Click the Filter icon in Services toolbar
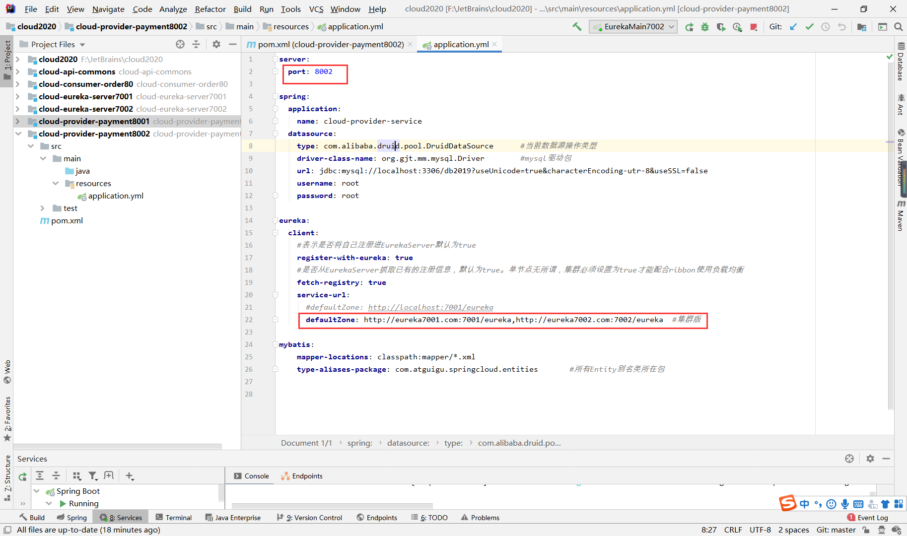 pyautogui.click(x=92, y=476)
